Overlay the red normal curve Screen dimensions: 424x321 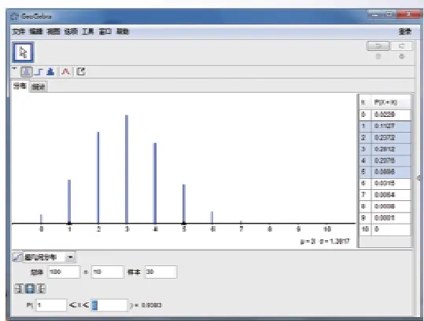click(66, 71)
